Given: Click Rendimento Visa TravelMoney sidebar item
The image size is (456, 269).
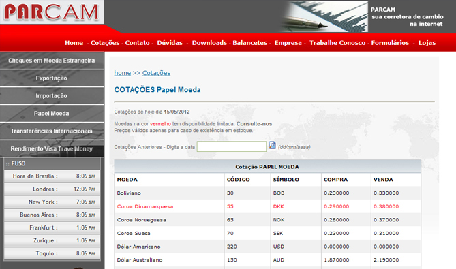Looking at the screenshot, I should pos(52,148).
